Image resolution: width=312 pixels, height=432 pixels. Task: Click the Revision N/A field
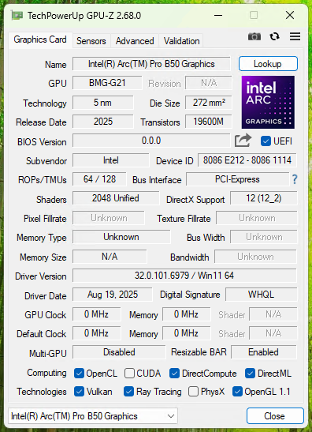pyautogui.click(x=209, y=83)
